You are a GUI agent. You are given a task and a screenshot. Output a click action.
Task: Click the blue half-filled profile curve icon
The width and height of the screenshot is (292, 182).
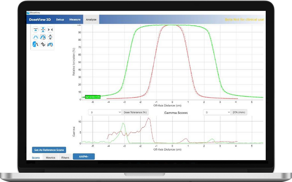(36, 44)
